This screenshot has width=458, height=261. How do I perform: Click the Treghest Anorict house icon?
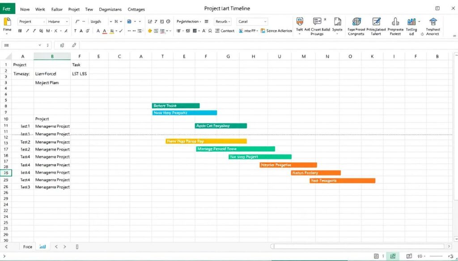(433, 21)
